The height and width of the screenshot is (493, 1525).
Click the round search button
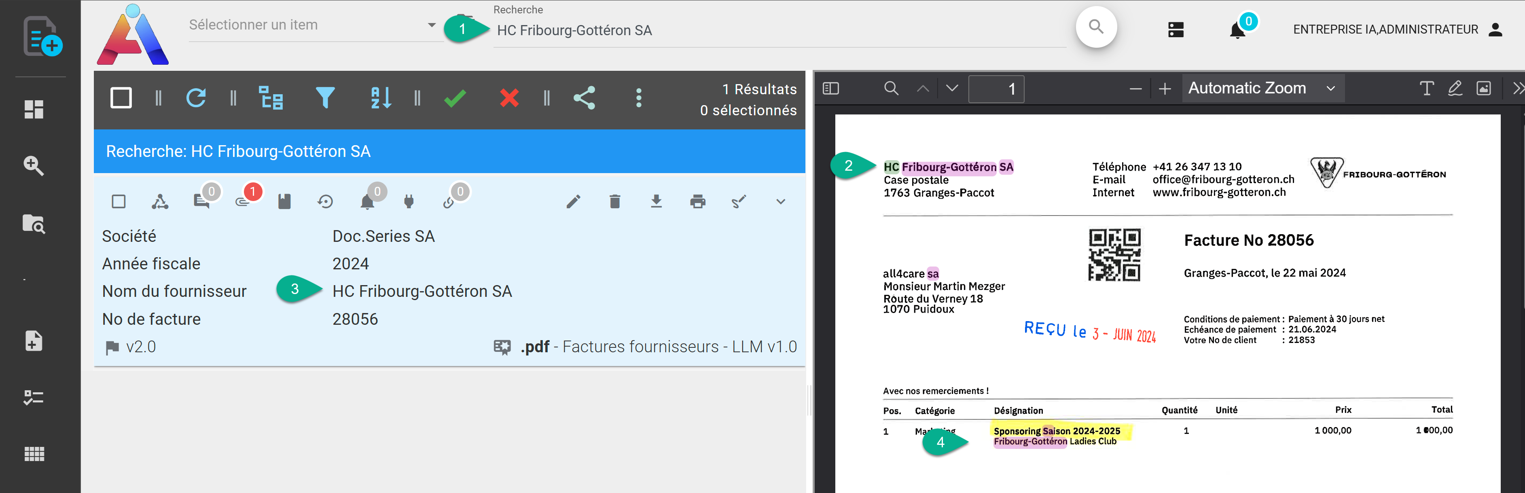coord(1096,27)
